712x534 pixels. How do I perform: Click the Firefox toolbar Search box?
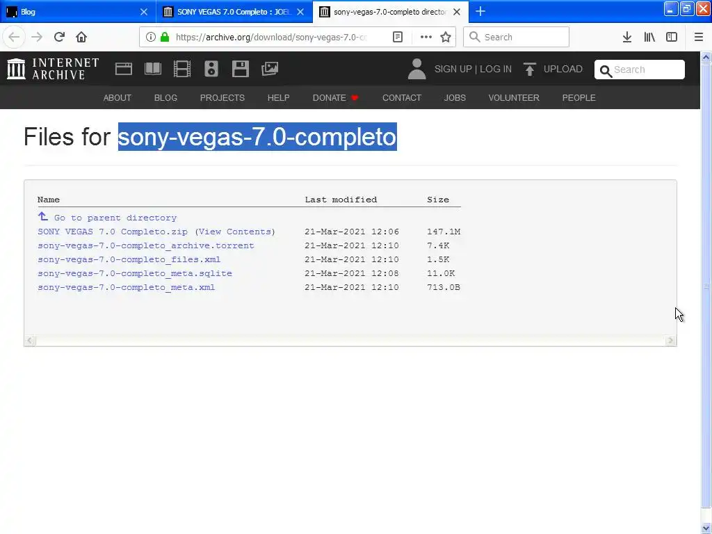point(517,38)
